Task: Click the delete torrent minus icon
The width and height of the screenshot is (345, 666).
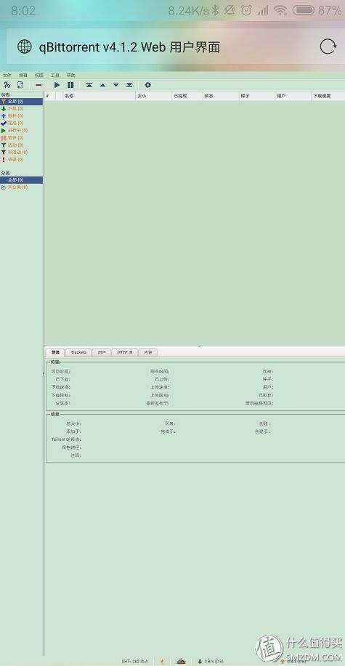Action: [x=38, y=85]
